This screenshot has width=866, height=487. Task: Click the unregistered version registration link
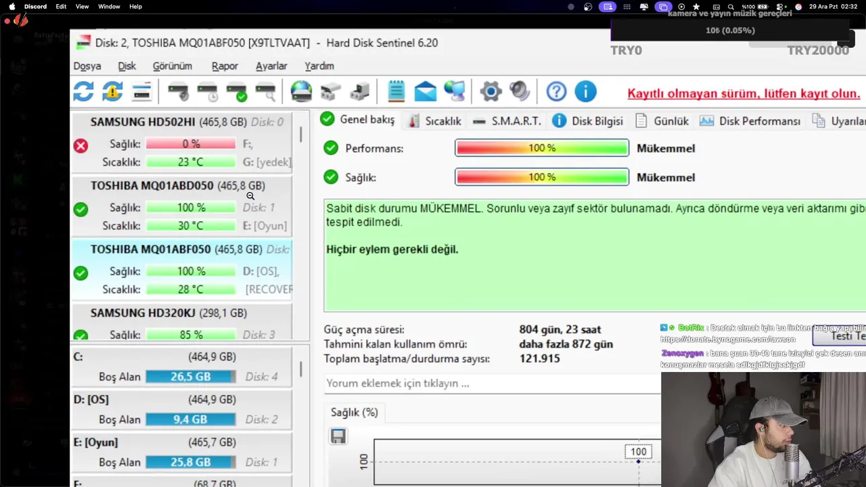744,93
